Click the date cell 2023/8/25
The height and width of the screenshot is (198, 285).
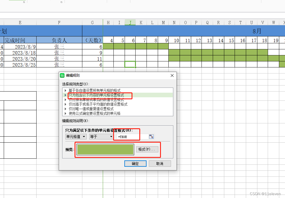coord(20,65)
